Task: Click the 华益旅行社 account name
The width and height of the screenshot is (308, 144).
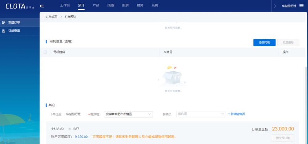Action: (289, 6)
